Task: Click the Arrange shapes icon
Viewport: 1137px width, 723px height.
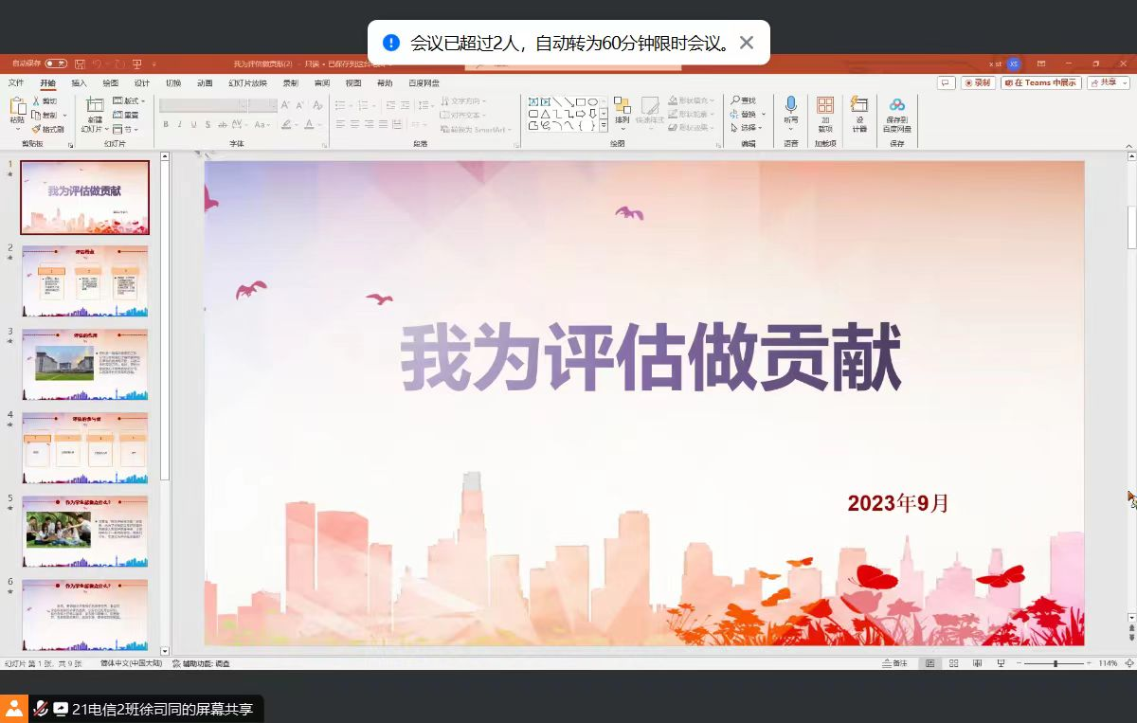Action: coord(622,105)
